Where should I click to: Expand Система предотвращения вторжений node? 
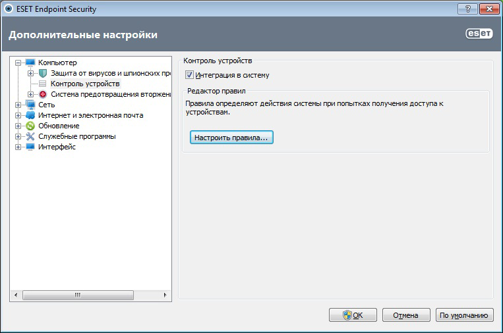pyautogui.click(x=30, y=95)
